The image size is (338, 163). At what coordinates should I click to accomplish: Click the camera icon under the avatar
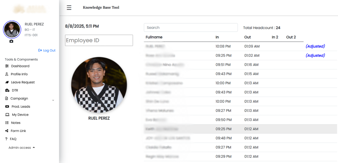(x=11, y=41)
